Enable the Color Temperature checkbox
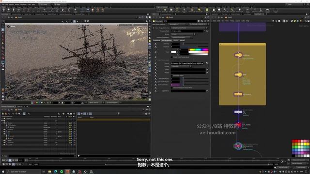The image size is (310, 174). pyautogui.click(x=172, y=57)
